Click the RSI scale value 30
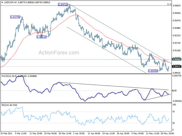This screenshot has width=182, height=136. (x=174, y=123)
